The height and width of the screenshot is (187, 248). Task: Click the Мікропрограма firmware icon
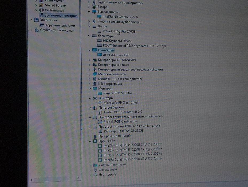(x=95, y=84)
